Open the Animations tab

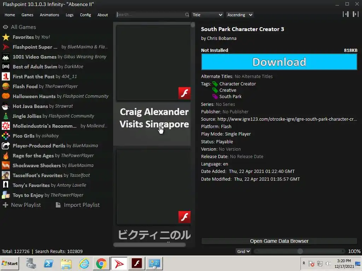(49, 15)
